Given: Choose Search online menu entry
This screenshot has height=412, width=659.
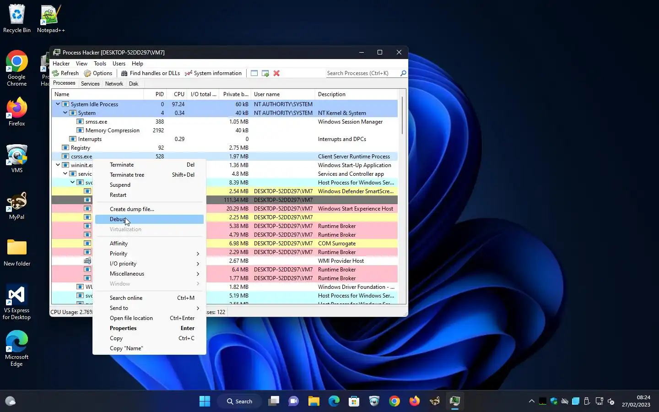Looking at the screenshot, I should pos(149,298).
